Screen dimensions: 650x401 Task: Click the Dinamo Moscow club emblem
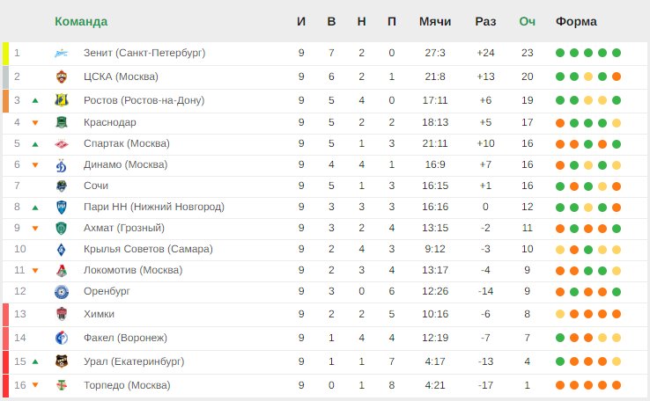coord(62,164)
